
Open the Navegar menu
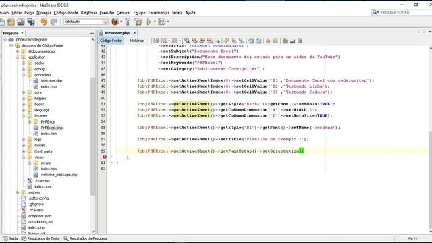43,13
